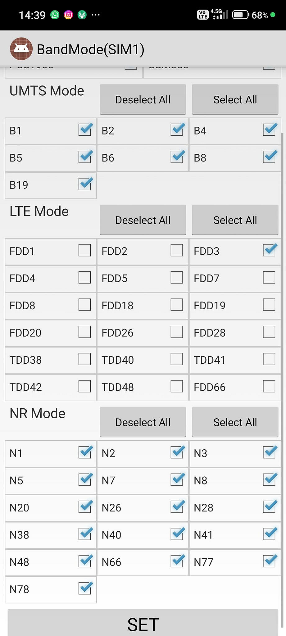
Task: Open the Instagram notification icon
Action: [68, 15]
